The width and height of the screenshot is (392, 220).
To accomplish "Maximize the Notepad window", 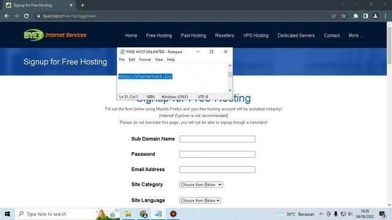I will pyautogui.click(x=211, y=51).
